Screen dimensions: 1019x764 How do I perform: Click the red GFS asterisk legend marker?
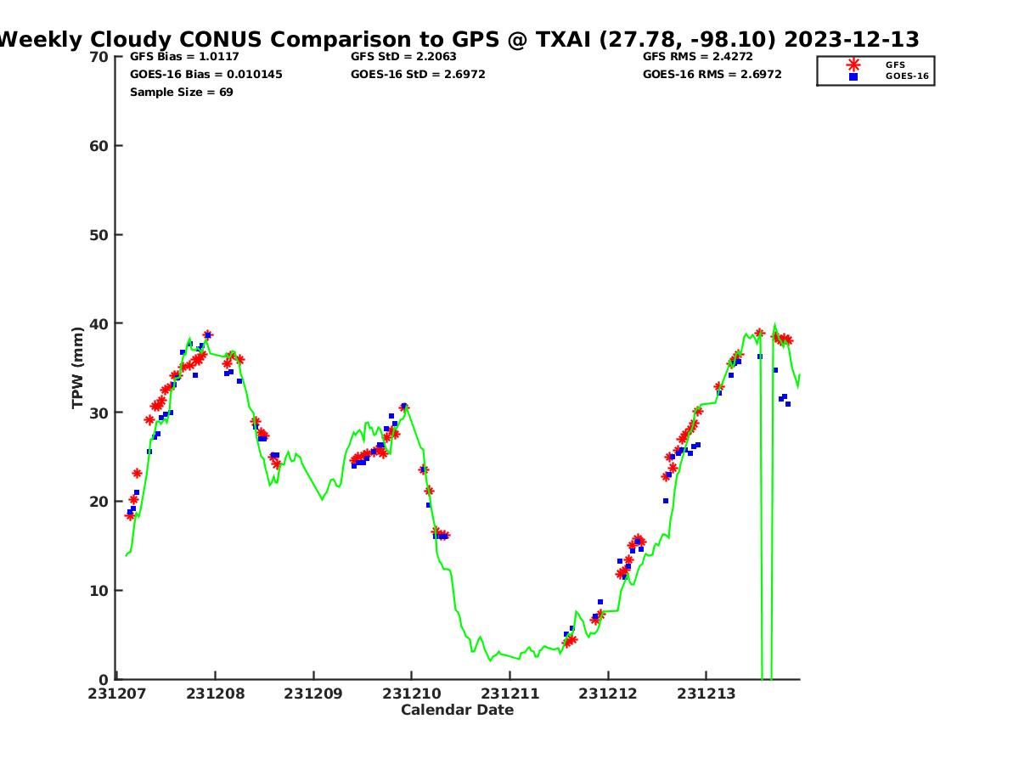click(x=853, y=65)
